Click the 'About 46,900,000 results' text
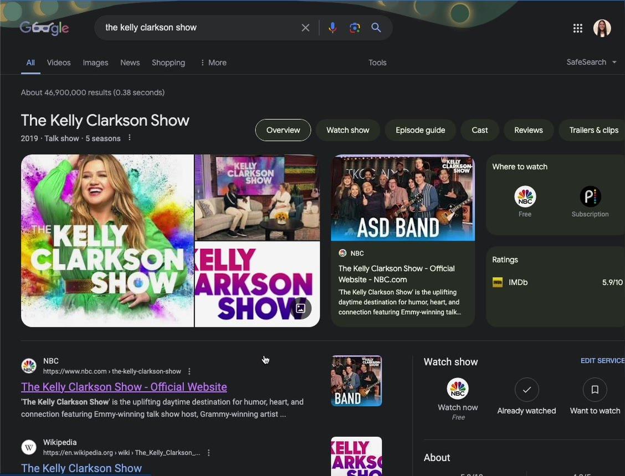 pyautogui.click(x=93, y=93)
